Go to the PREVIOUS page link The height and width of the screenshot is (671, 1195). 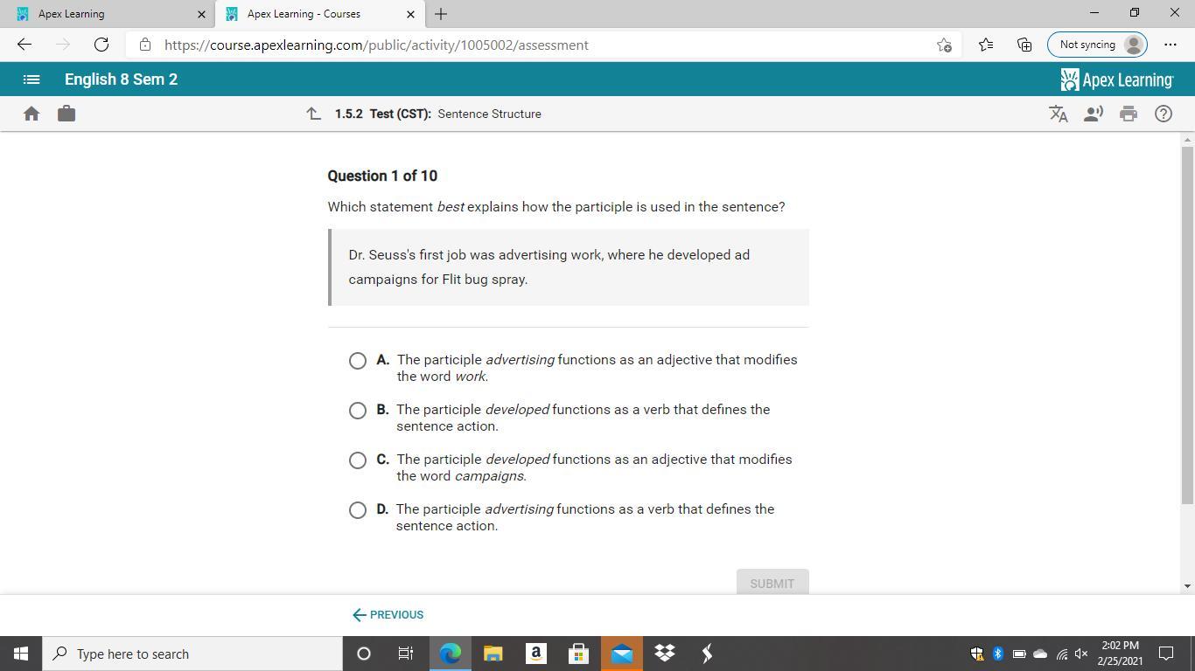point(388,615)
